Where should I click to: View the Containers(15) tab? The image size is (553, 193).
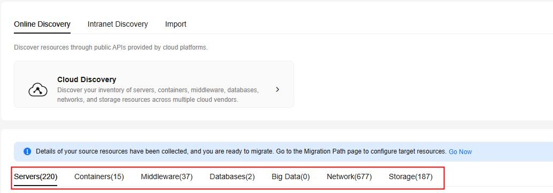(x=99, y=176)
